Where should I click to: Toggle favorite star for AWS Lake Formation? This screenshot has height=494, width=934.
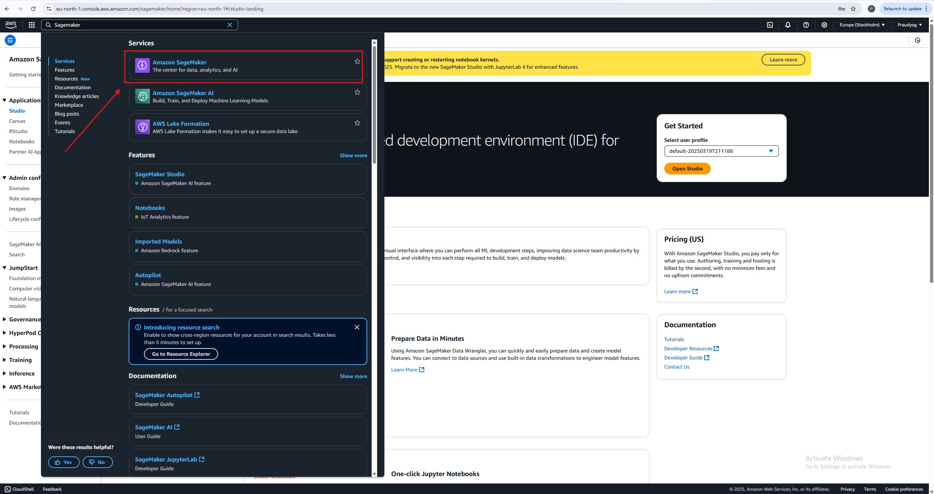click(357, 123)
